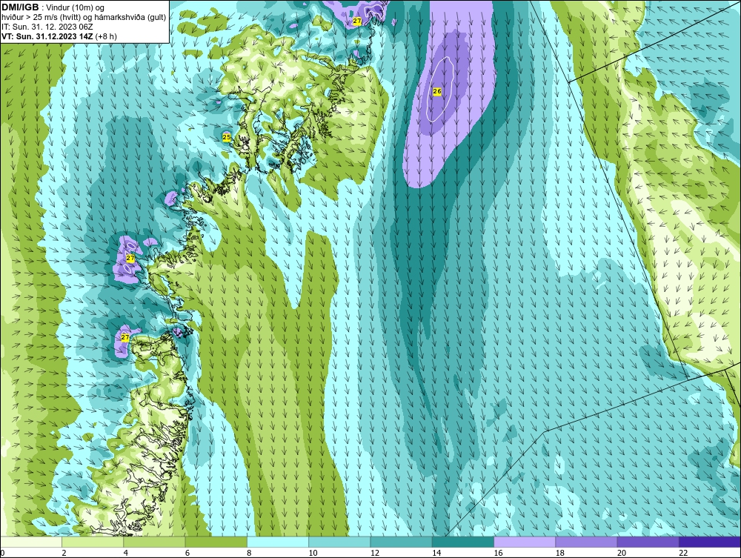
Task: Click the 16–18 m/s light lavender swatch
Action: coord(525,542)
